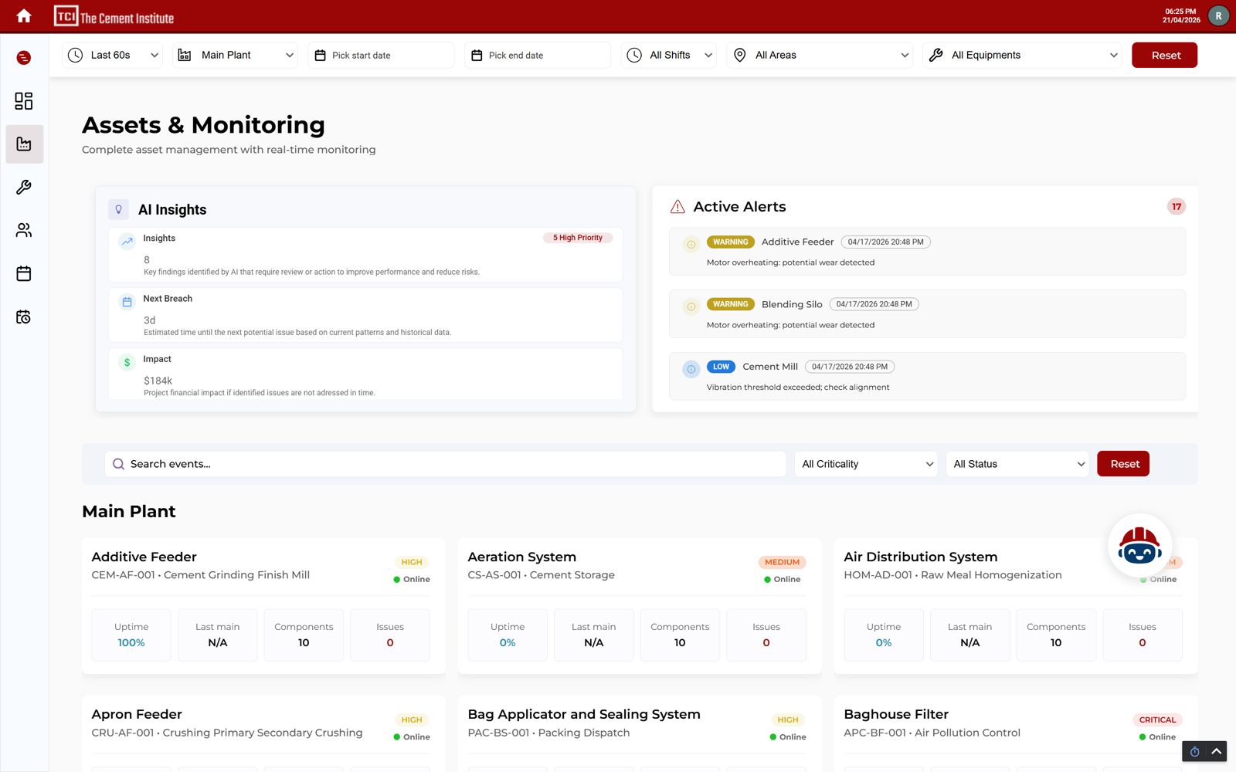
Task: Click the Impact dollar sign icon
Action: [127, 362]
